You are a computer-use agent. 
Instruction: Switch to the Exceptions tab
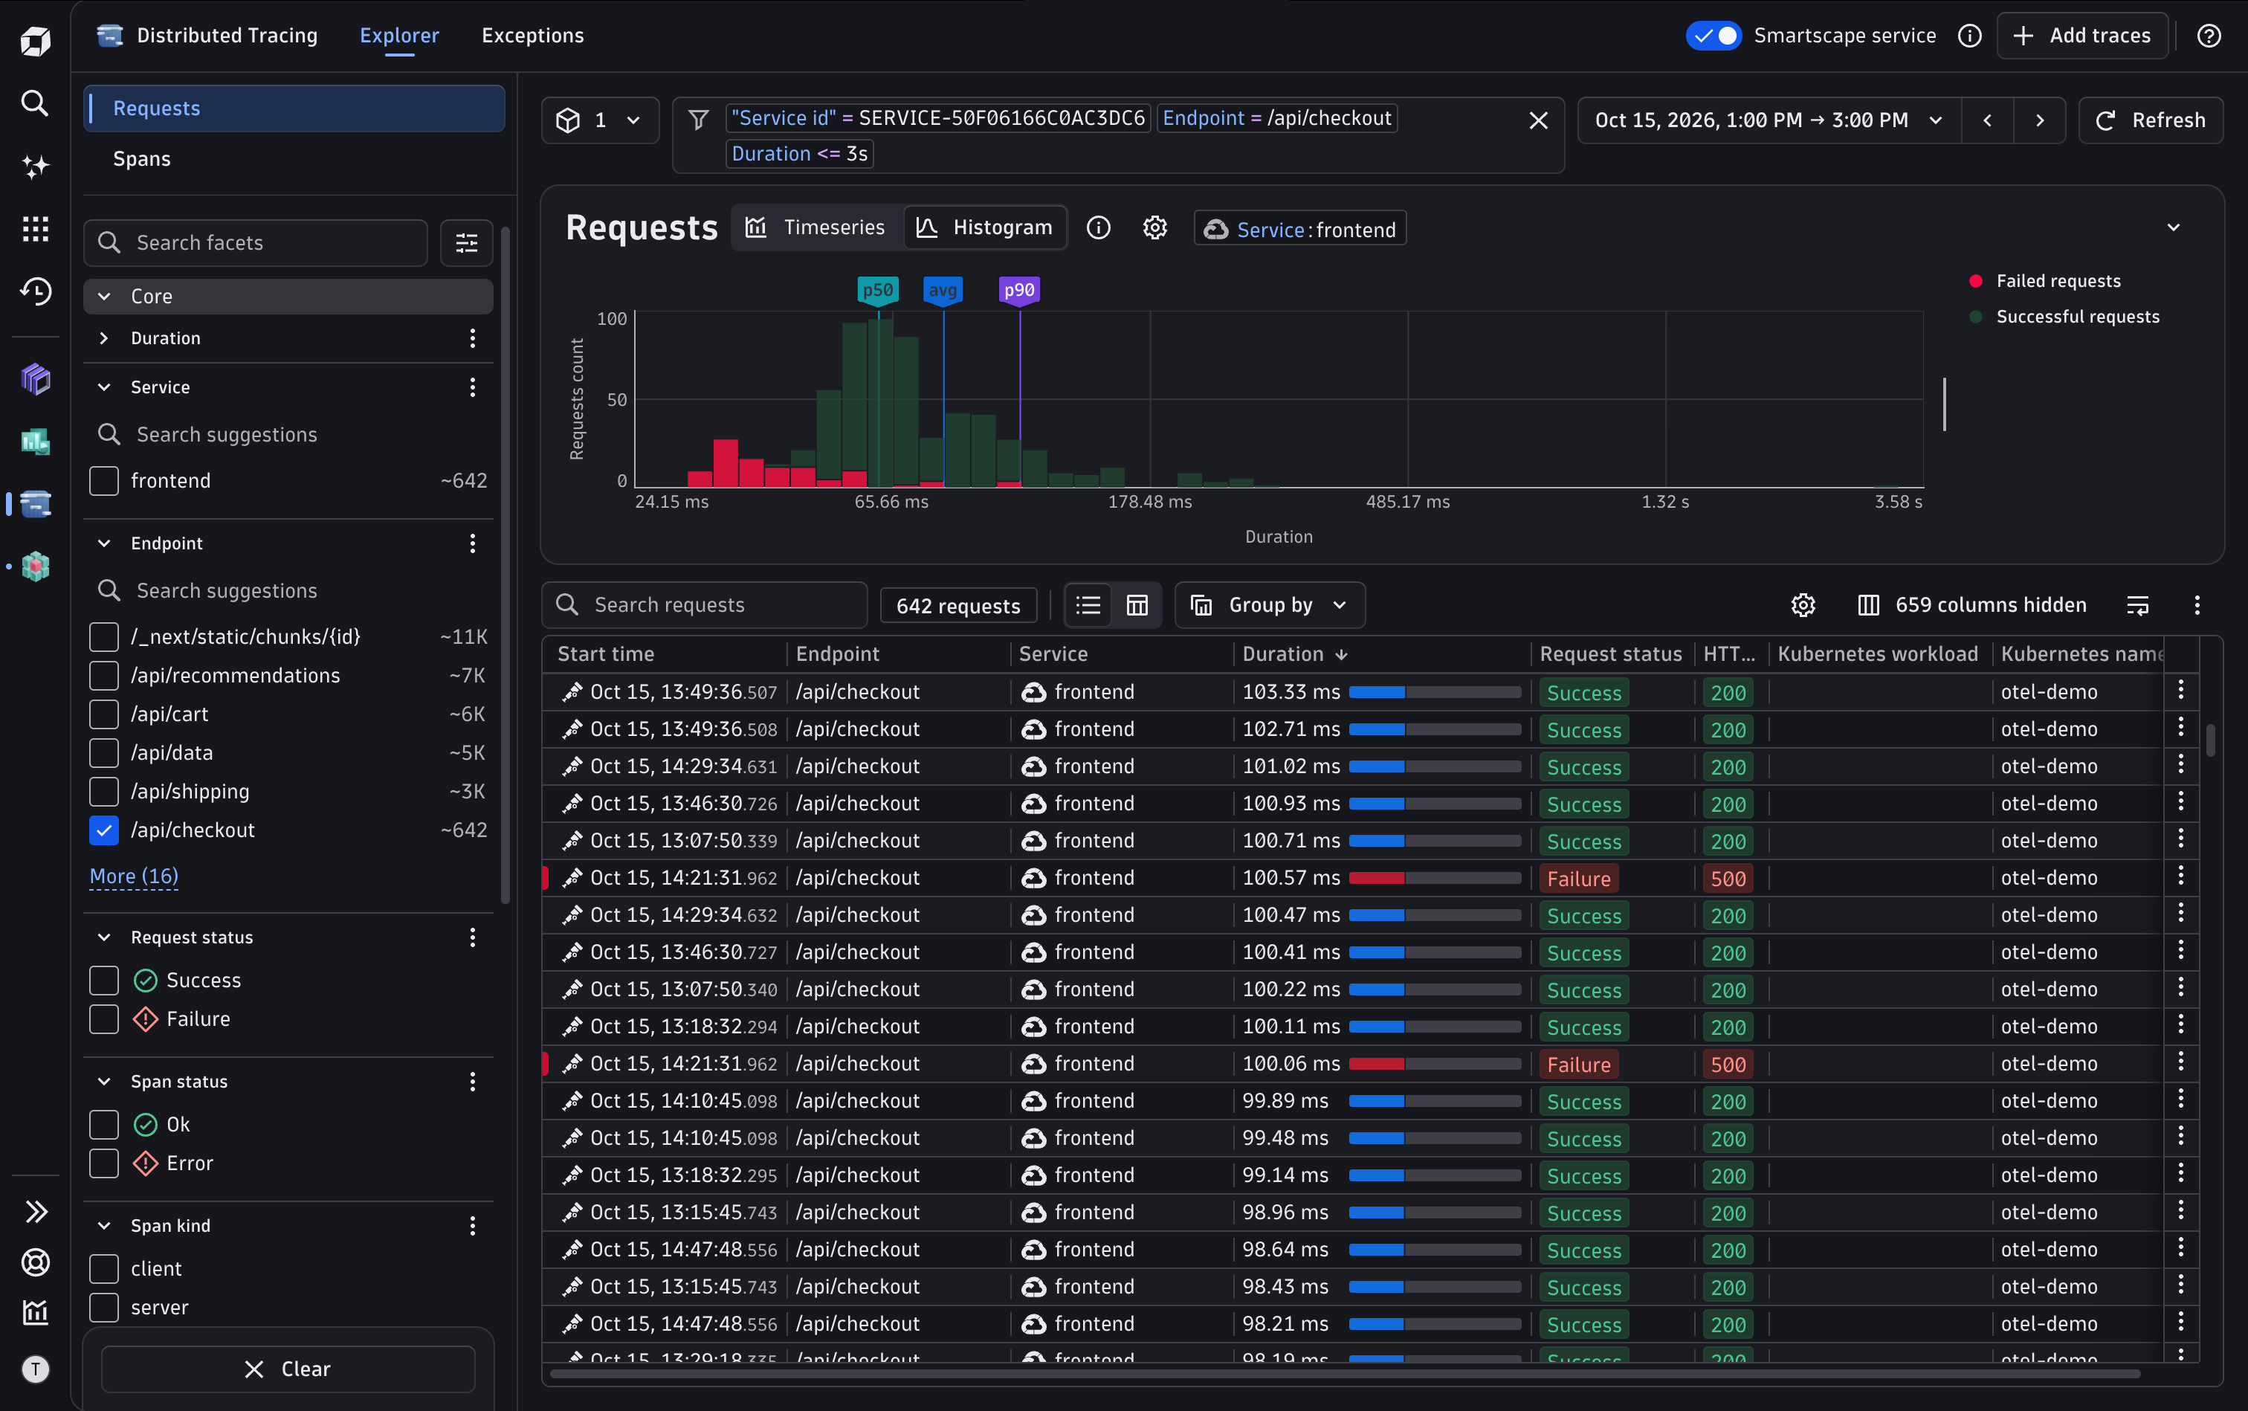pyautogui.click(x=532, y=36)
